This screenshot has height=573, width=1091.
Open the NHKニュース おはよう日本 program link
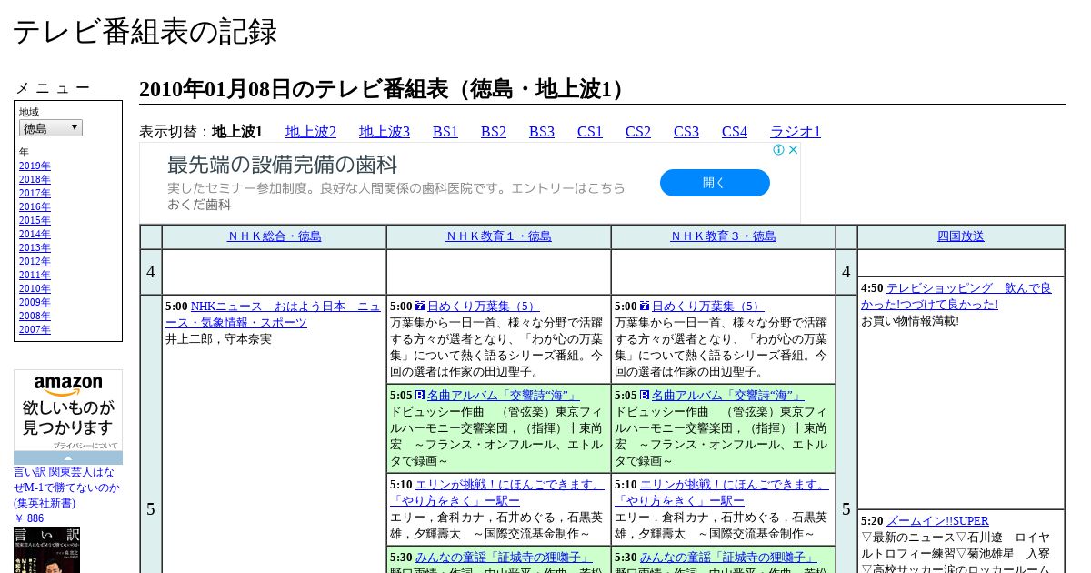(274, 315)
